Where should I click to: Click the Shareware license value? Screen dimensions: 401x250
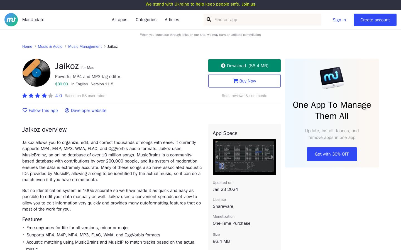tap(223, 206)
